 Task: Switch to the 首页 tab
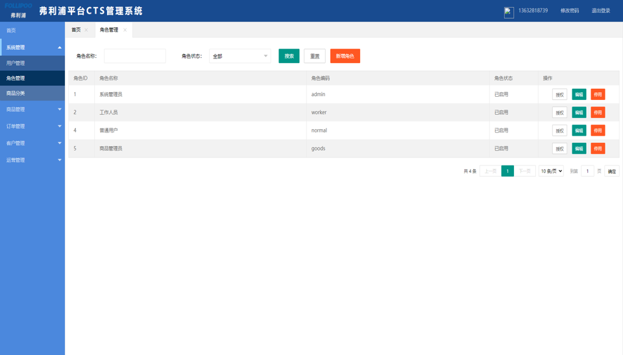77,30
